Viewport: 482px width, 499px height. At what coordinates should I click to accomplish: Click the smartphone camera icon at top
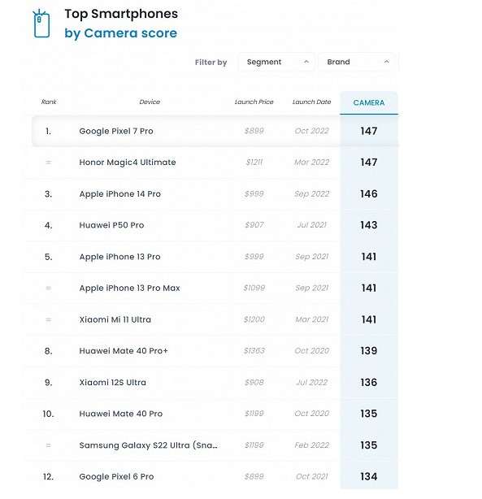(41, 24)
